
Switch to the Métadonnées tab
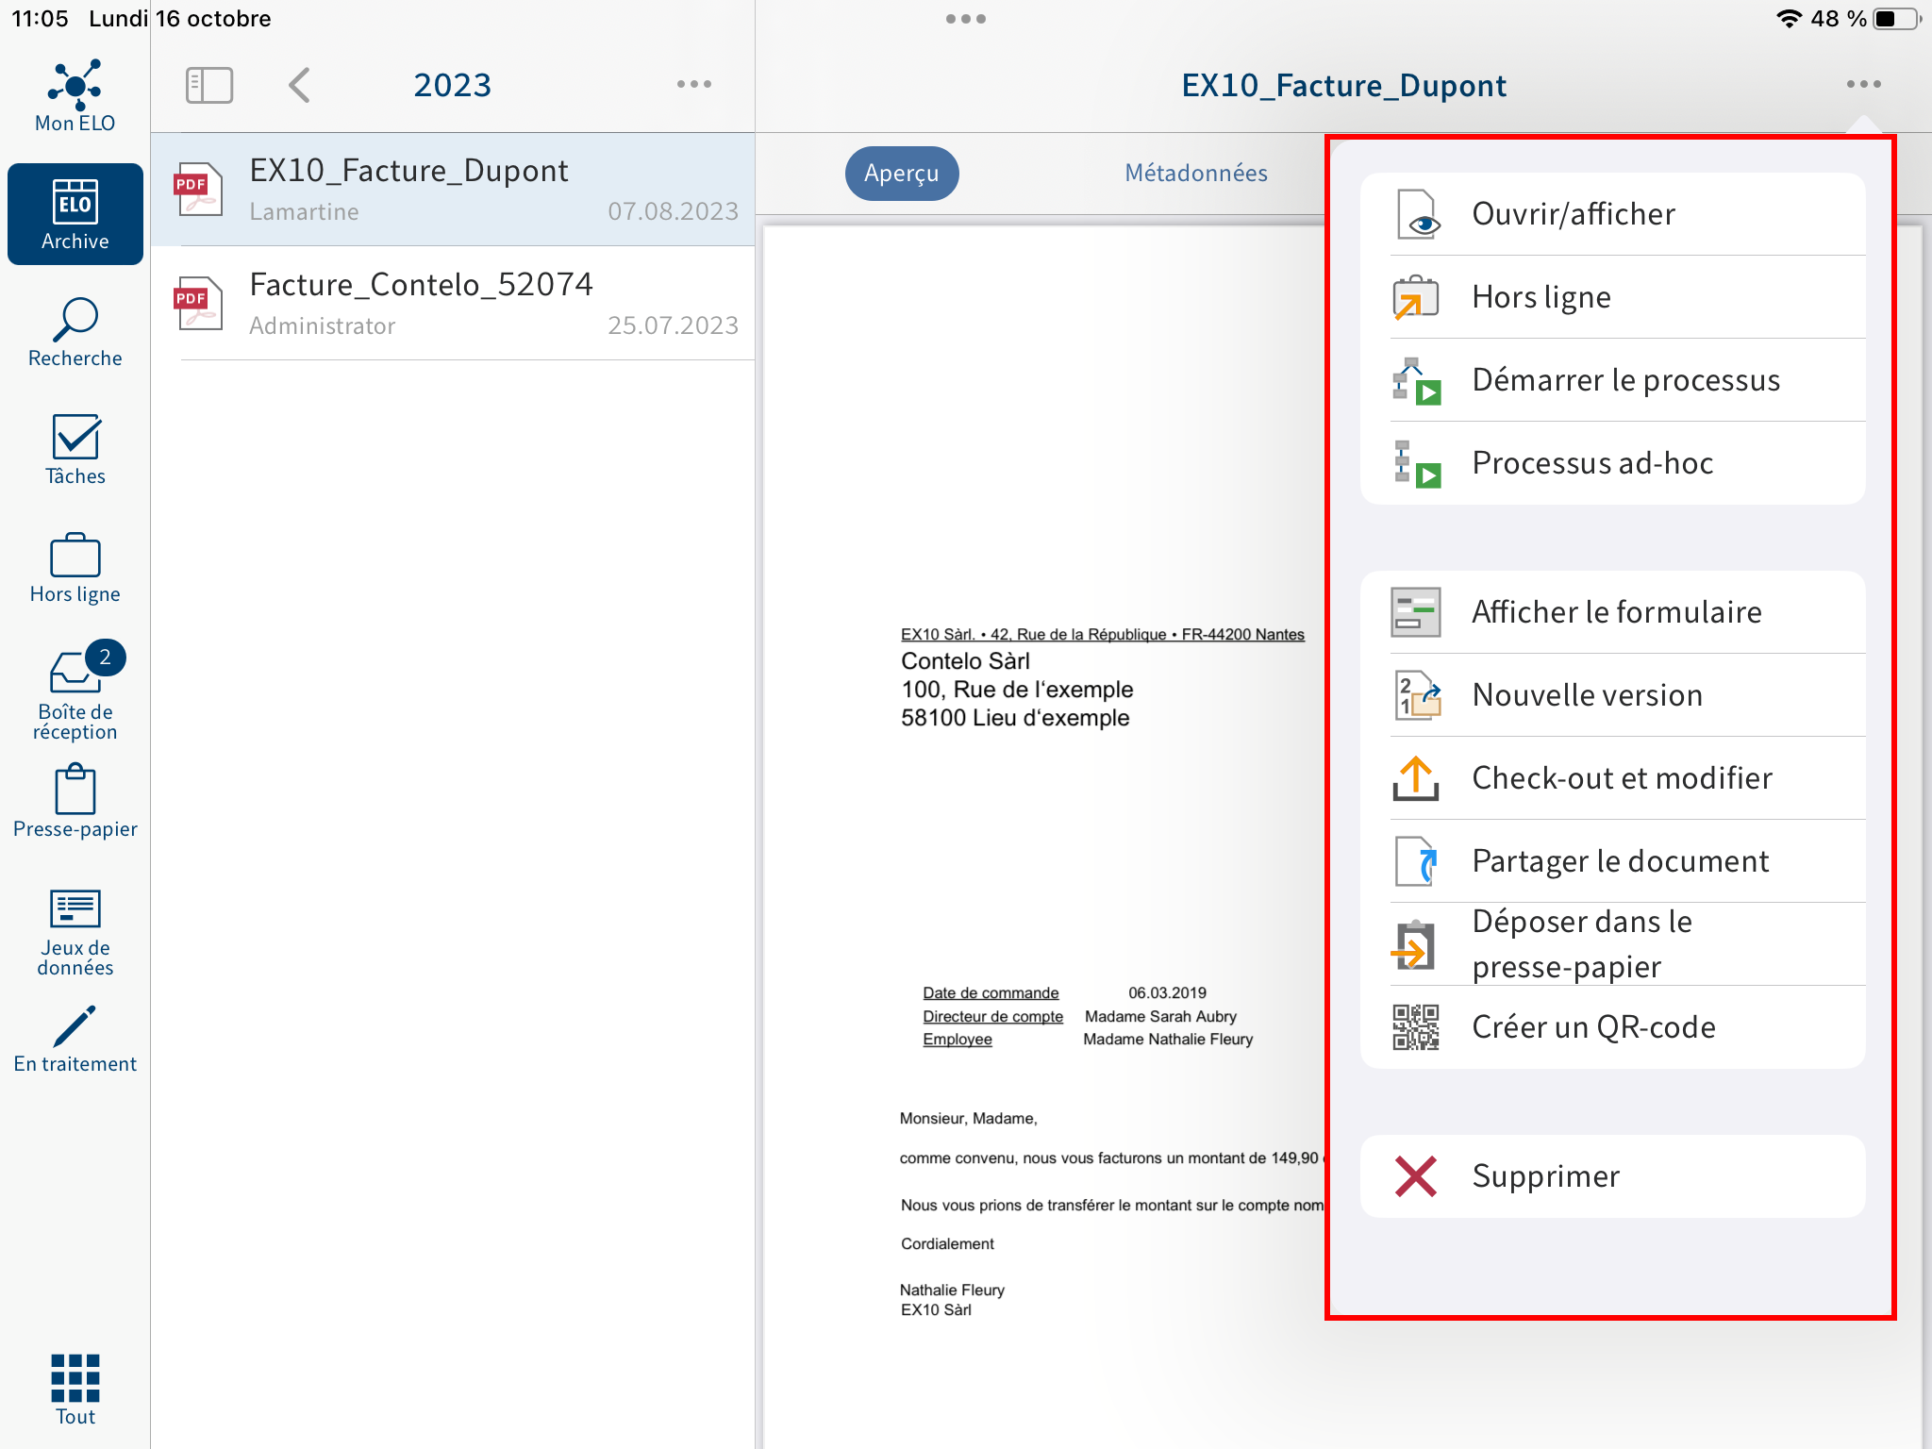click(1199, 171)
